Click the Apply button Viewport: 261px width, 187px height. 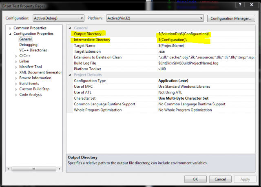pyautogui.click(x=245, y=179)
